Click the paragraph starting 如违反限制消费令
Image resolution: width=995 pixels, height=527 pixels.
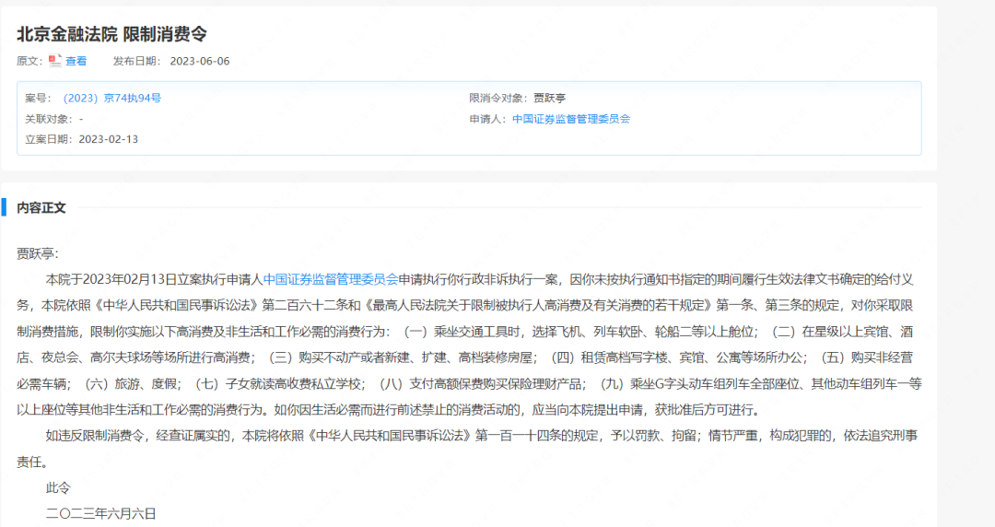[x=461, y=436]
